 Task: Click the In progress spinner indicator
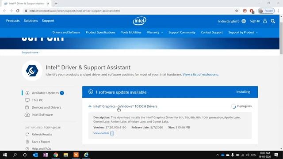pos(233,106)
